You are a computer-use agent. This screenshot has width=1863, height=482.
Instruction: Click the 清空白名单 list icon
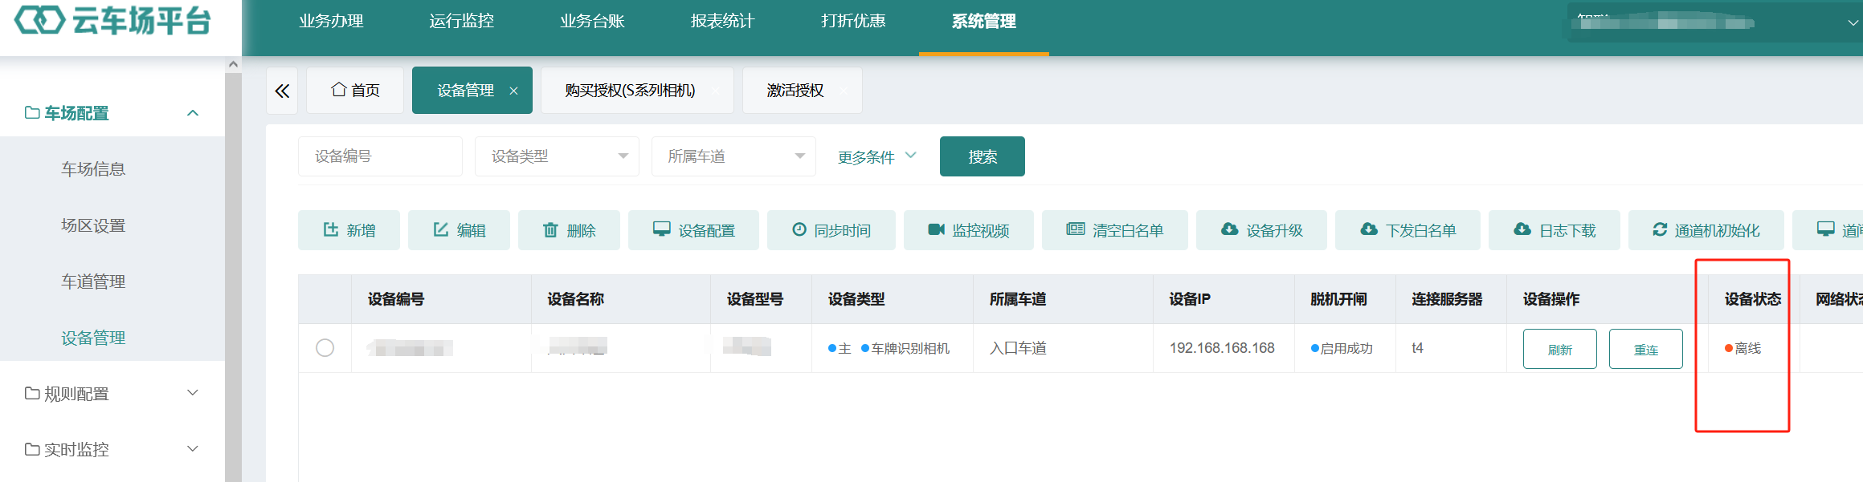(x=1075, y=229)
